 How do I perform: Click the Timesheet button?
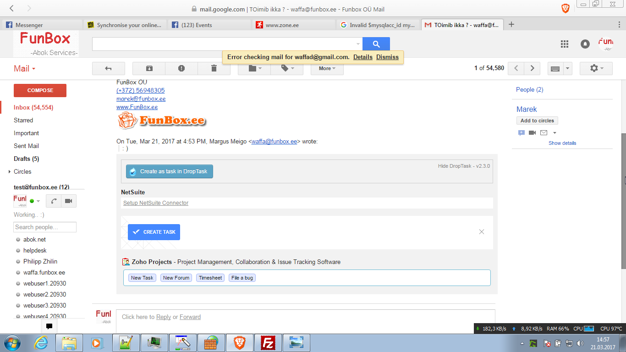(210, 278)
